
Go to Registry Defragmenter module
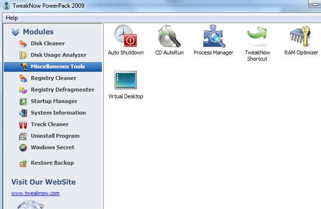click(x=62, y=90)
